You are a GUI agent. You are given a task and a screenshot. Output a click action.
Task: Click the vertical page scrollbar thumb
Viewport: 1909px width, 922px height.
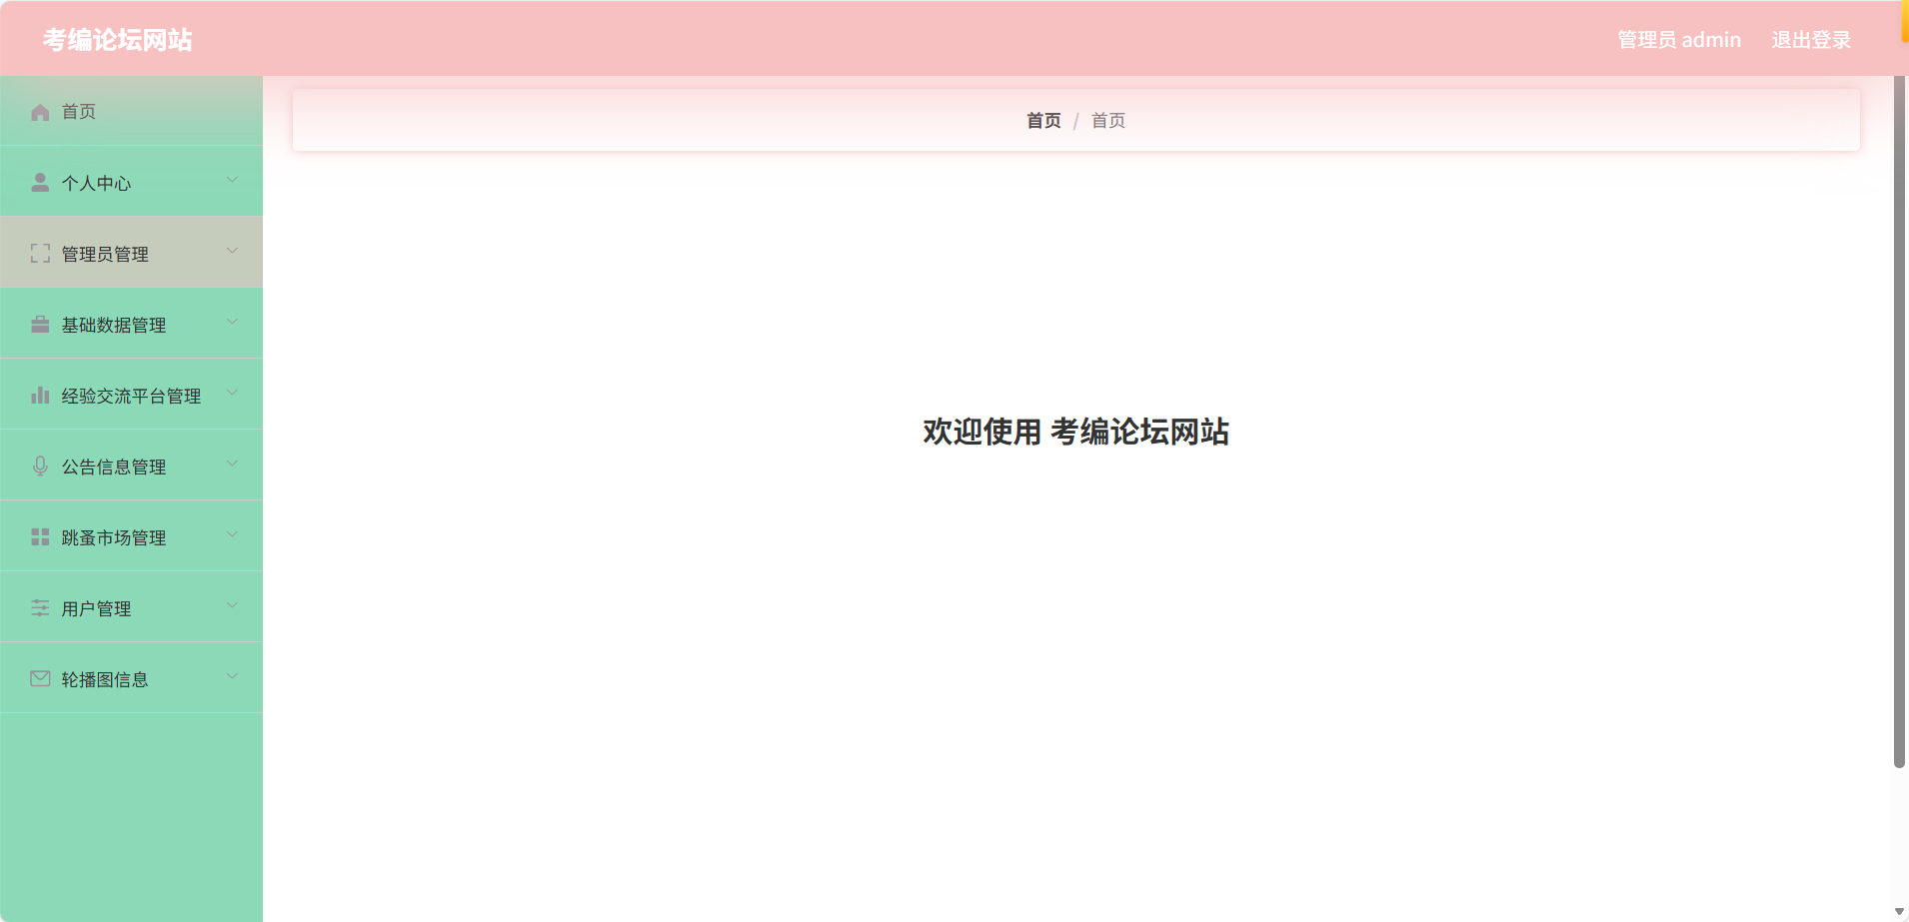tap(1899, 422)
